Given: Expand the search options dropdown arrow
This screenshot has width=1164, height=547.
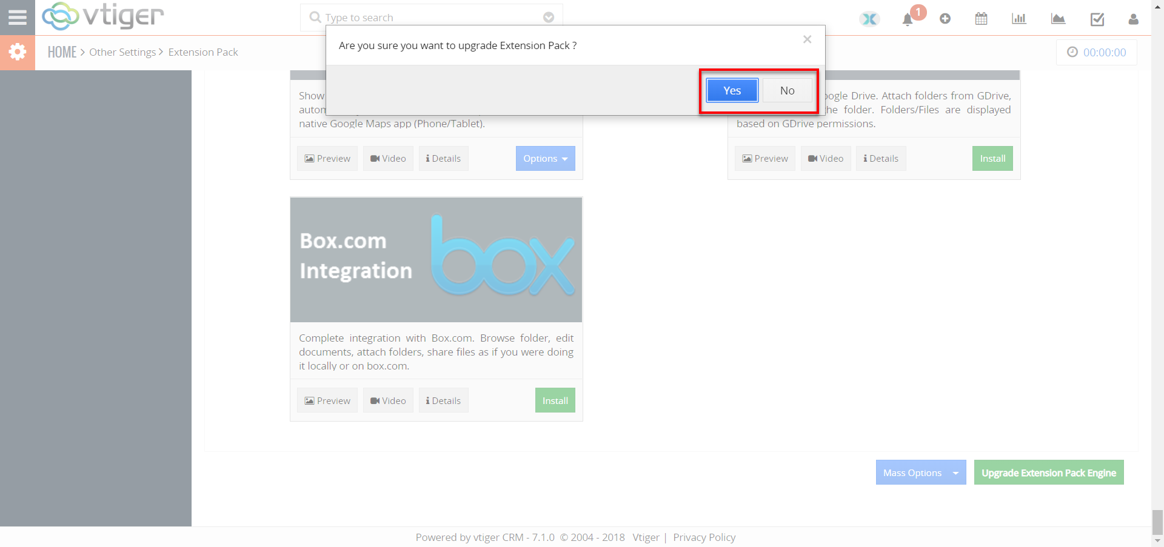Looking at the screenshot, I should click(x=549, y=18).
